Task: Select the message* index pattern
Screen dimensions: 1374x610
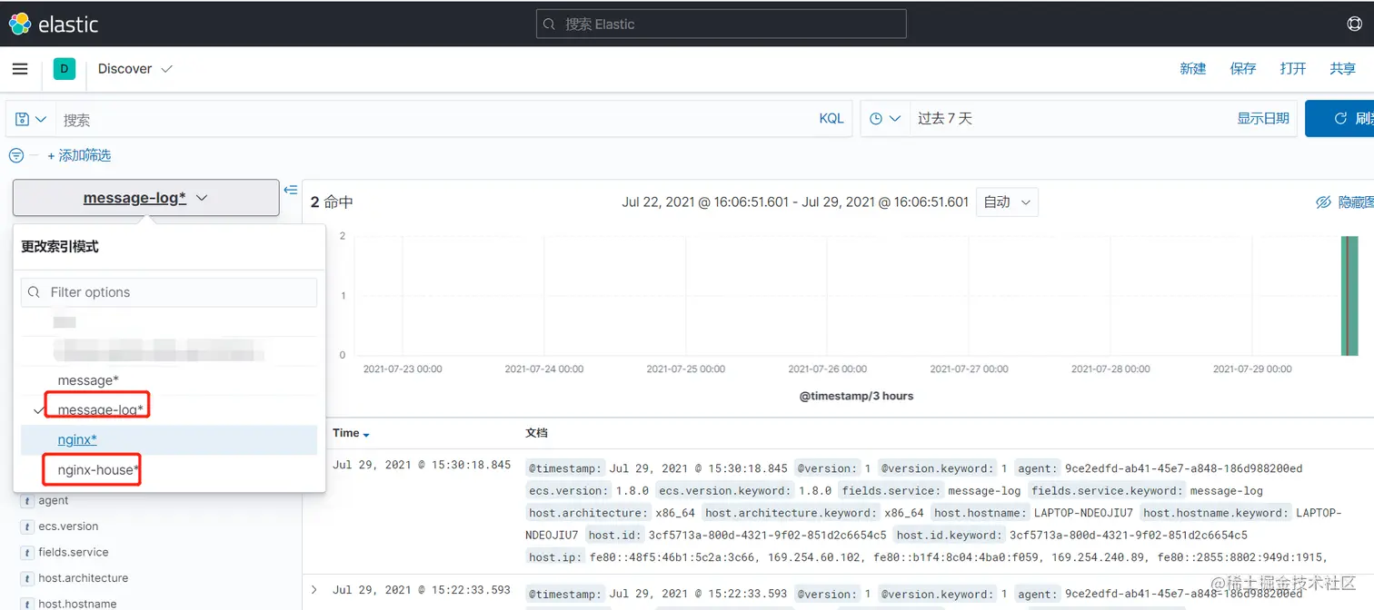Action: (x=169, y=379)
